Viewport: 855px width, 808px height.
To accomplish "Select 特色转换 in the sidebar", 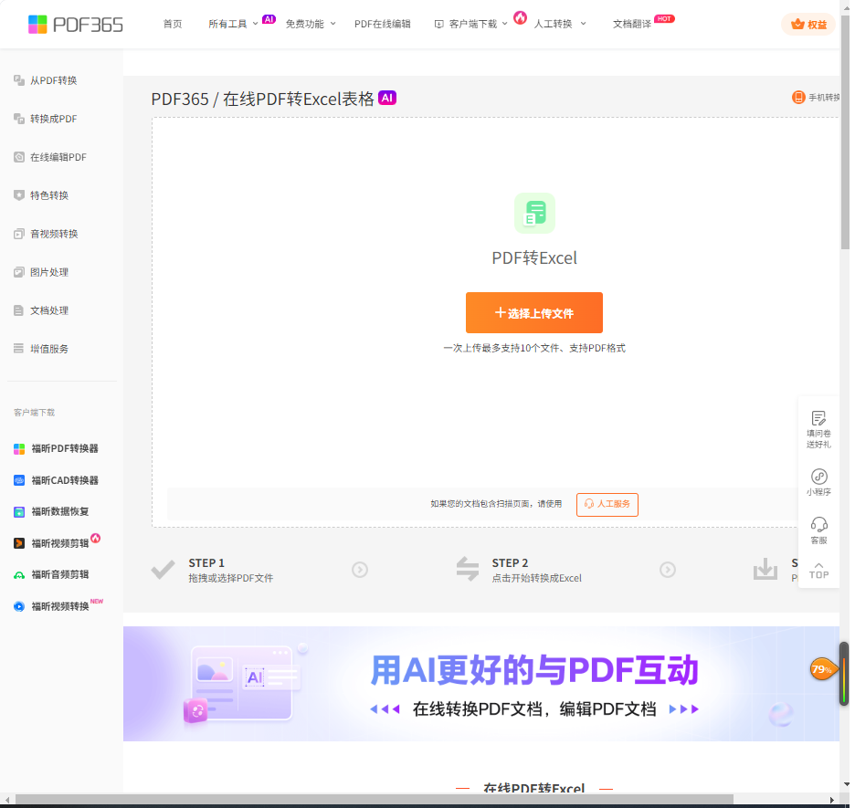I will [x=49, y=195].
